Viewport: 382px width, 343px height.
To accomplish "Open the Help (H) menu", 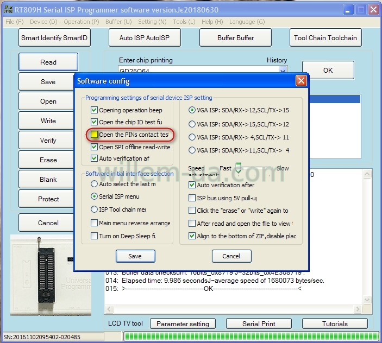I will click(x=212, y=22).
